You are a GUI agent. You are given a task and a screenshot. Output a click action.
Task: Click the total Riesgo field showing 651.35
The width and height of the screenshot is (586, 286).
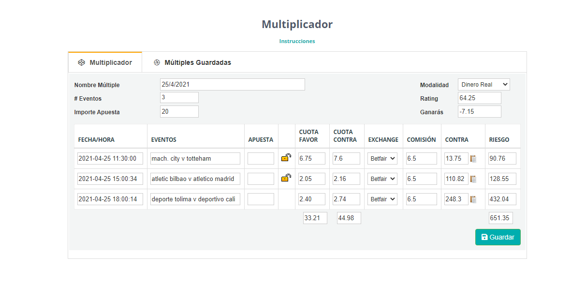[x=501, y=218]
